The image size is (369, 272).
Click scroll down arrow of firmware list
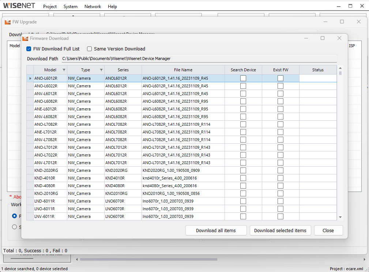tap(340, 217)
